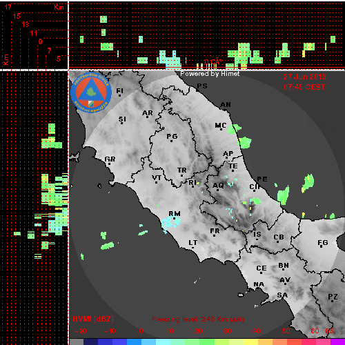This screenshot has height=345, width=345.
Task: Click the '27 Jun 2013' date text
Action: click(304, 77)
